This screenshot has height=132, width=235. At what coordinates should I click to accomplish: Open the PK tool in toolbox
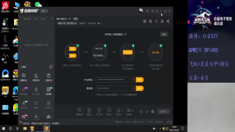coord(24,116)
